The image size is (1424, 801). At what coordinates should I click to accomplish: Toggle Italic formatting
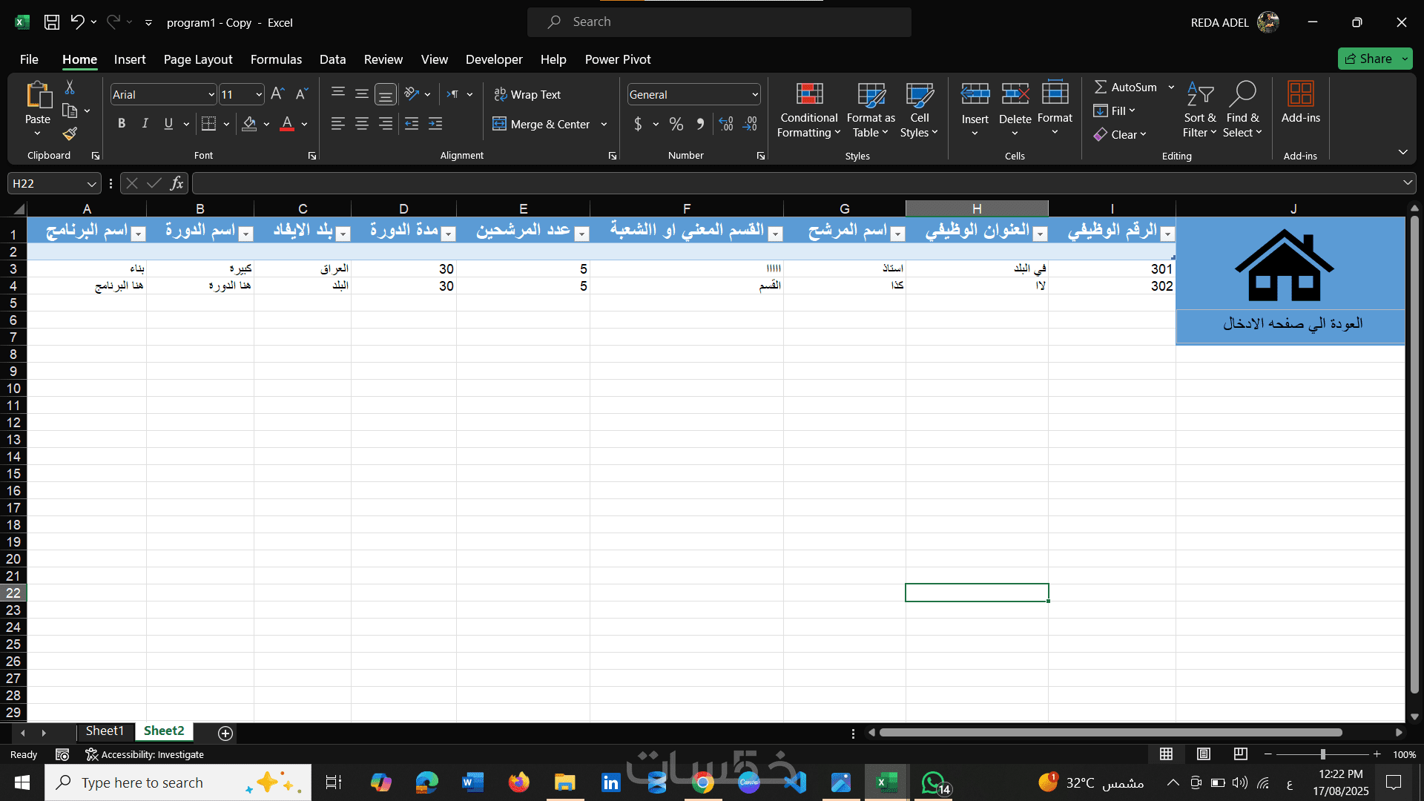click(145, 124)
